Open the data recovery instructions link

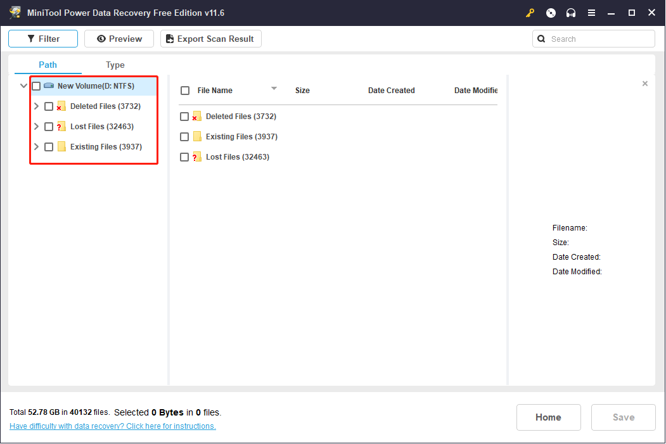pyautogui.click(x=113, y=426)
